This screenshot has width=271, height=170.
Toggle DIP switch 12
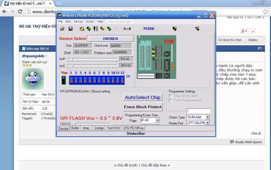[x=122, y=80]
